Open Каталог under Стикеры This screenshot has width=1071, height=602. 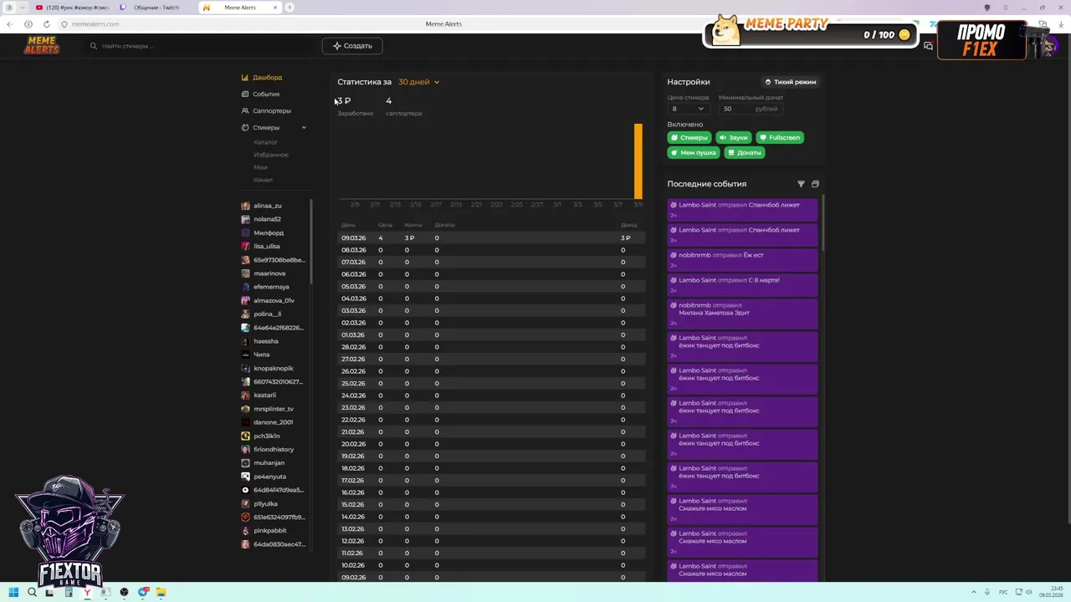tap(265, 142)
